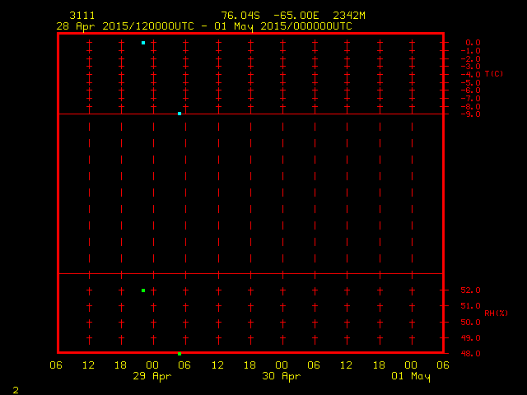Image resolution: width=527 pixels, height=395 pixels.
Task: Click the cyan temperature point at 0.0 level
Action: pyautogui.click(x=143, y=43)
